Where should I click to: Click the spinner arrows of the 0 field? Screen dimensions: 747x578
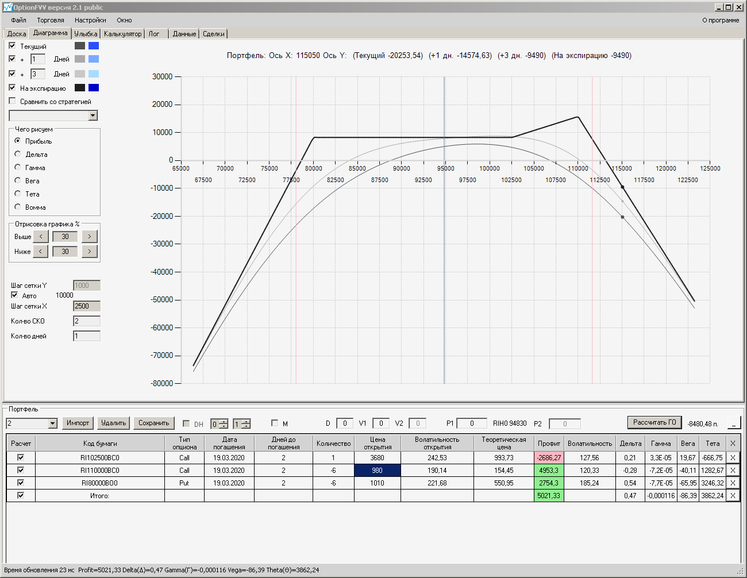point(224,424)
